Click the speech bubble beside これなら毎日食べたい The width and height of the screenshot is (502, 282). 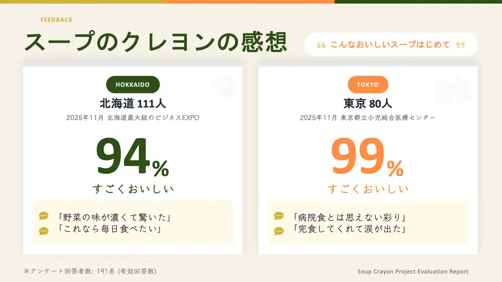(44, 231)
